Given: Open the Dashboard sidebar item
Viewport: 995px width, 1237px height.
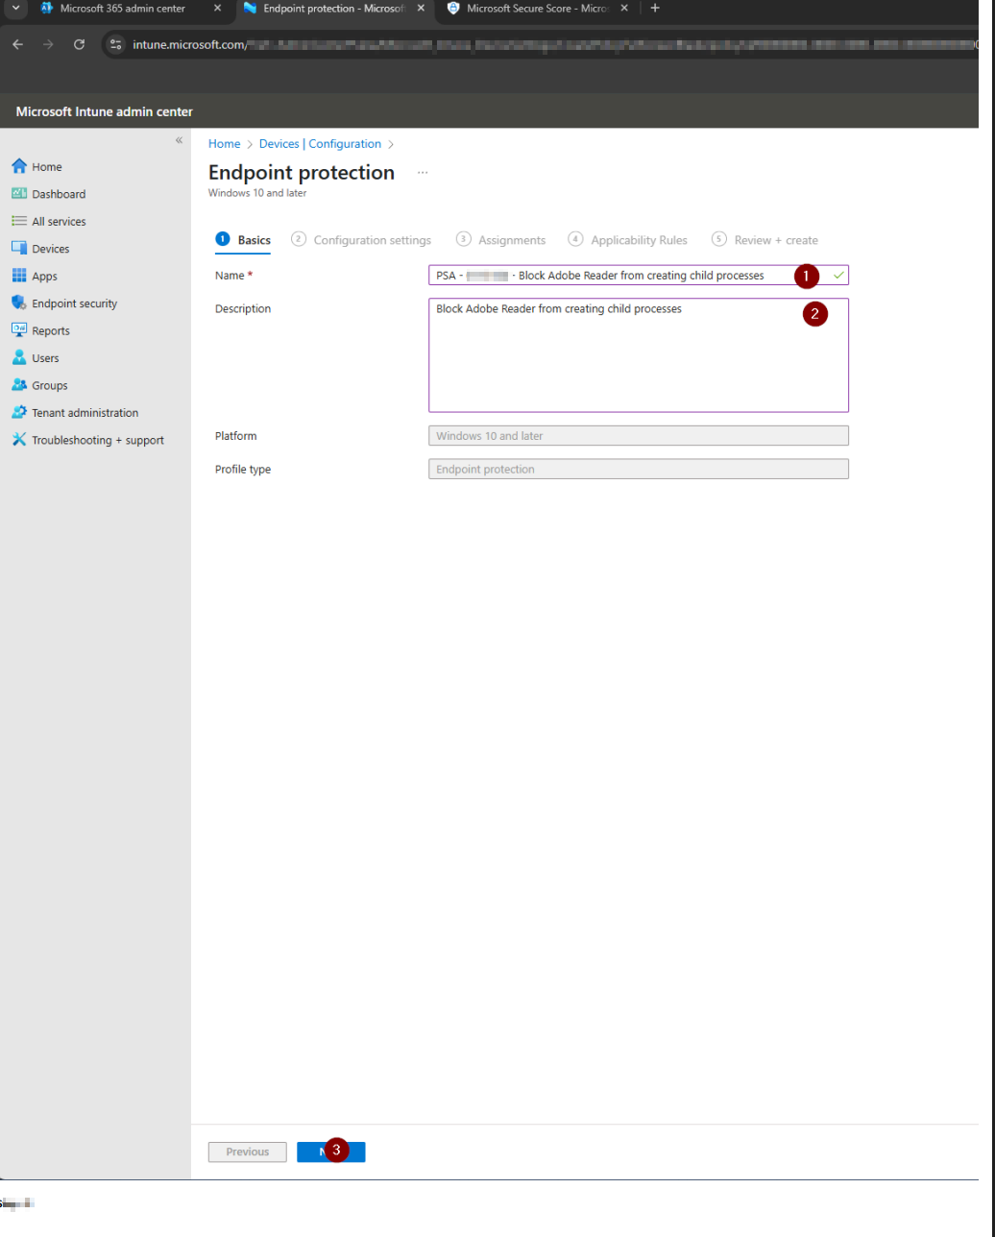Looking at the screenshot, I should [x=48, y=194].
